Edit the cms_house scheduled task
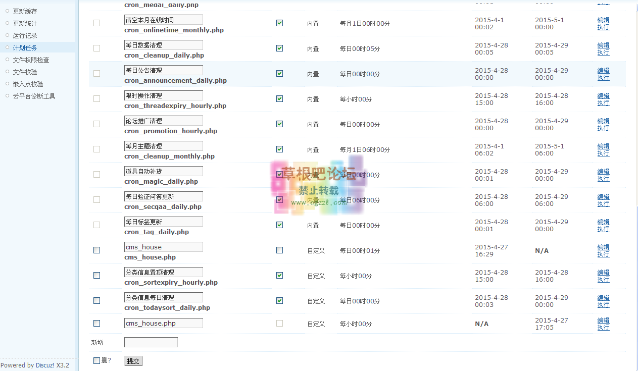Viewport: 638px width, 371px height. point(603,247)
